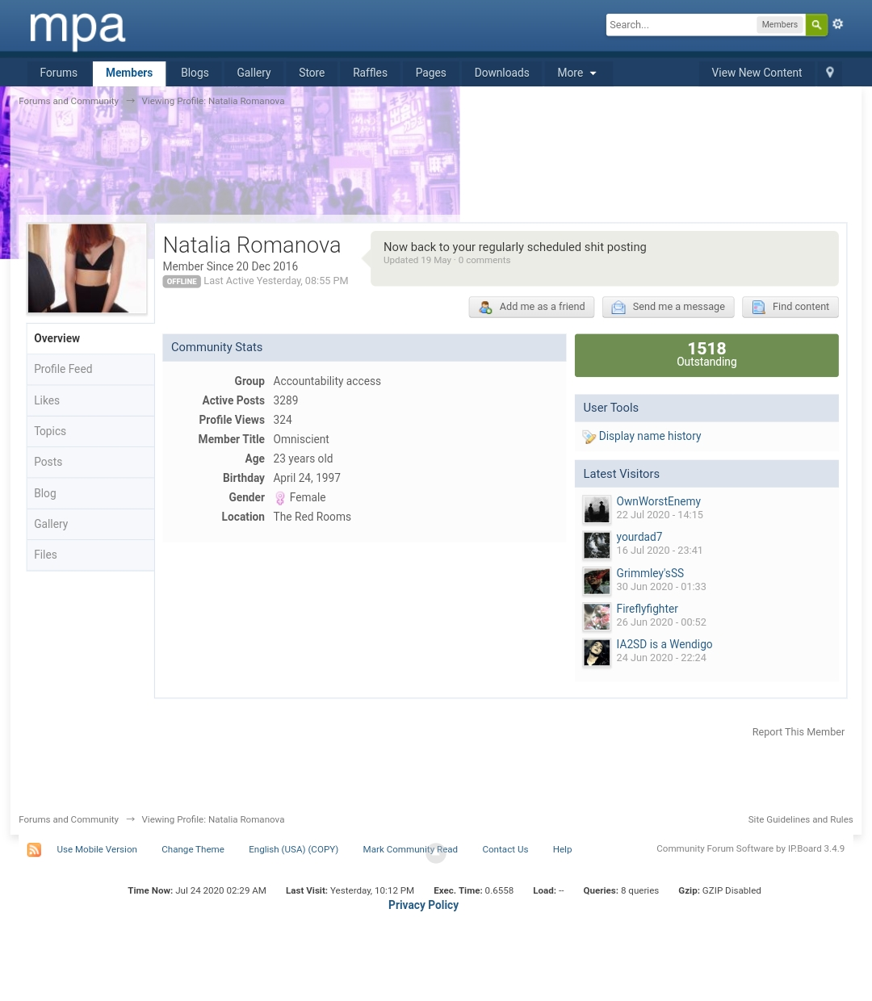Click Natalia Romanova's profile photo
Screen dimensions: 872x1001
click(87, 268)
